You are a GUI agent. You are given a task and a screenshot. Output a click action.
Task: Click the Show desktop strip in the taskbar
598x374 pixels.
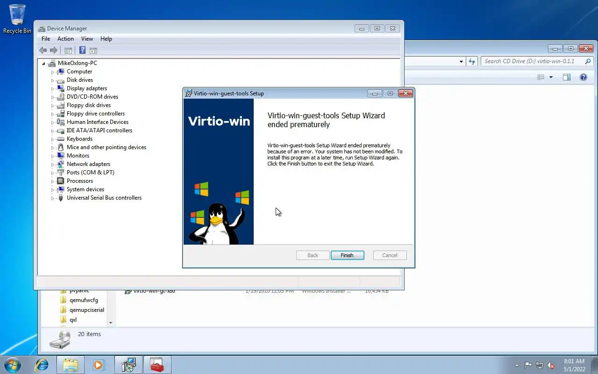point(594,365)
